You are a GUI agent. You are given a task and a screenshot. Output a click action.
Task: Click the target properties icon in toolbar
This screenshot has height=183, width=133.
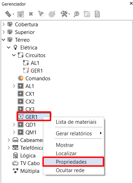click(52, 14)
